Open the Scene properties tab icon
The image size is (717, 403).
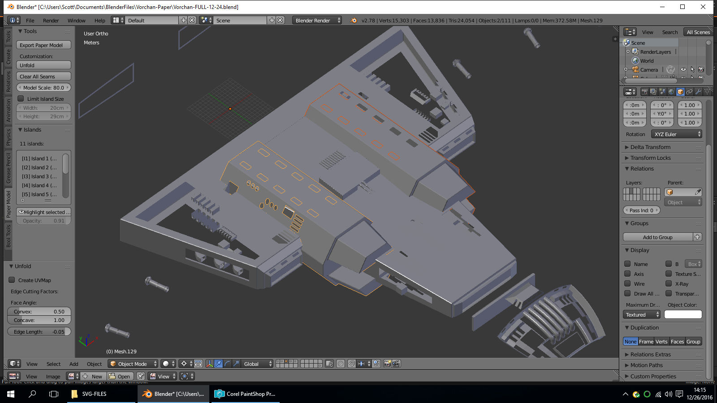[662, 92]
